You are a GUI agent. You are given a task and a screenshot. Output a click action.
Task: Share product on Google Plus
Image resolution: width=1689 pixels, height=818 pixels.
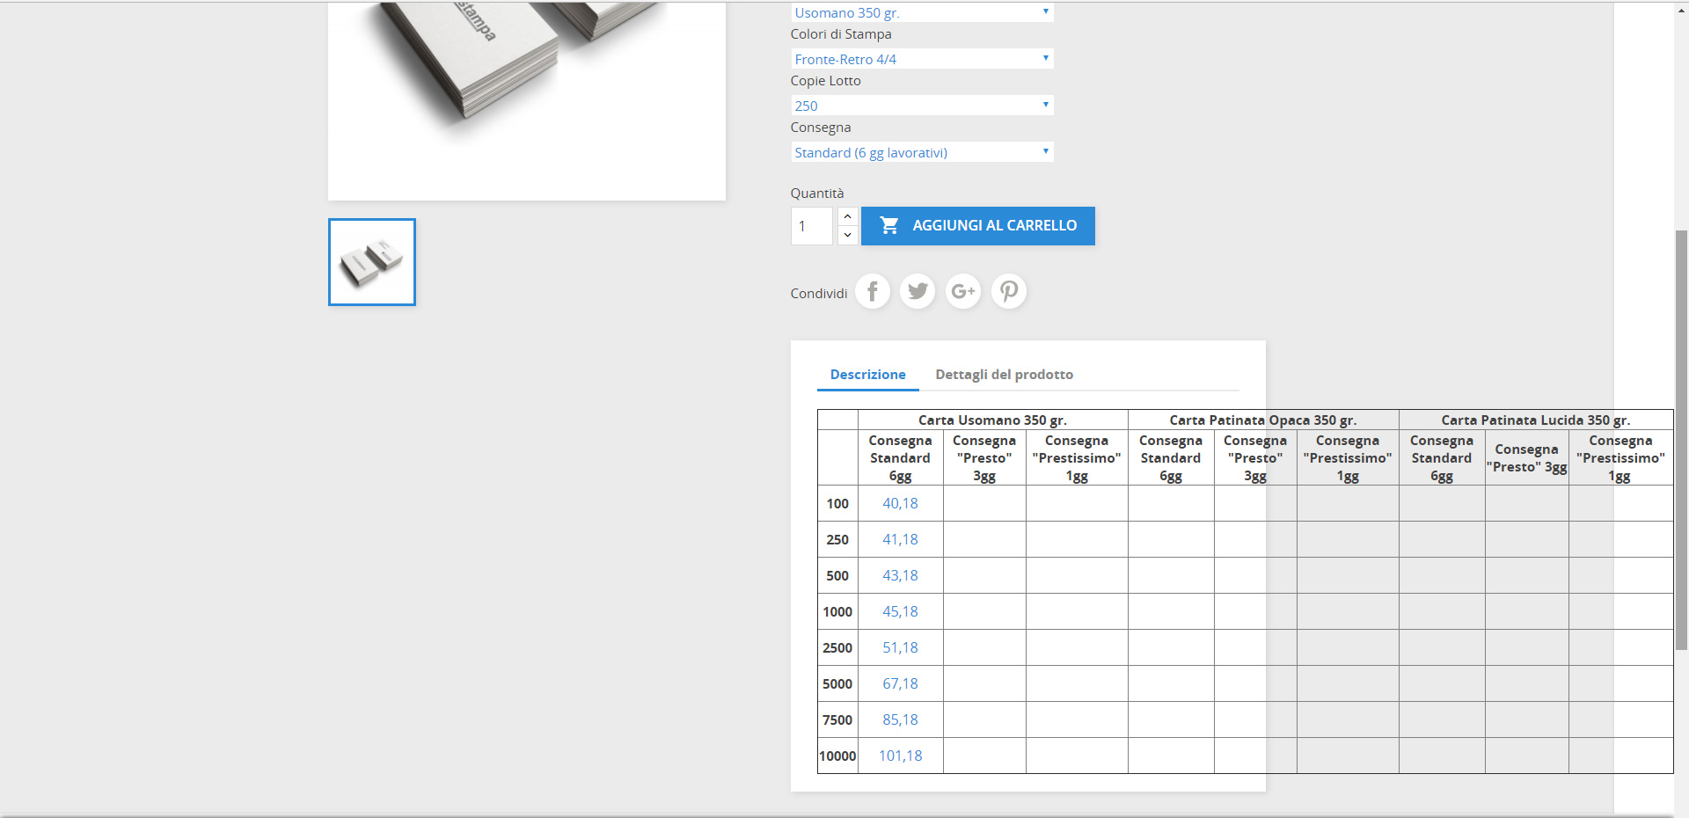coord(963,291)
